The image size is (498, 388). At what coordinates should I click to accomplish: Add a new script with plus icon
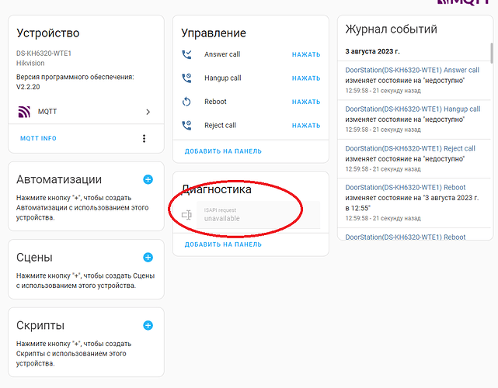coord(148,325)
